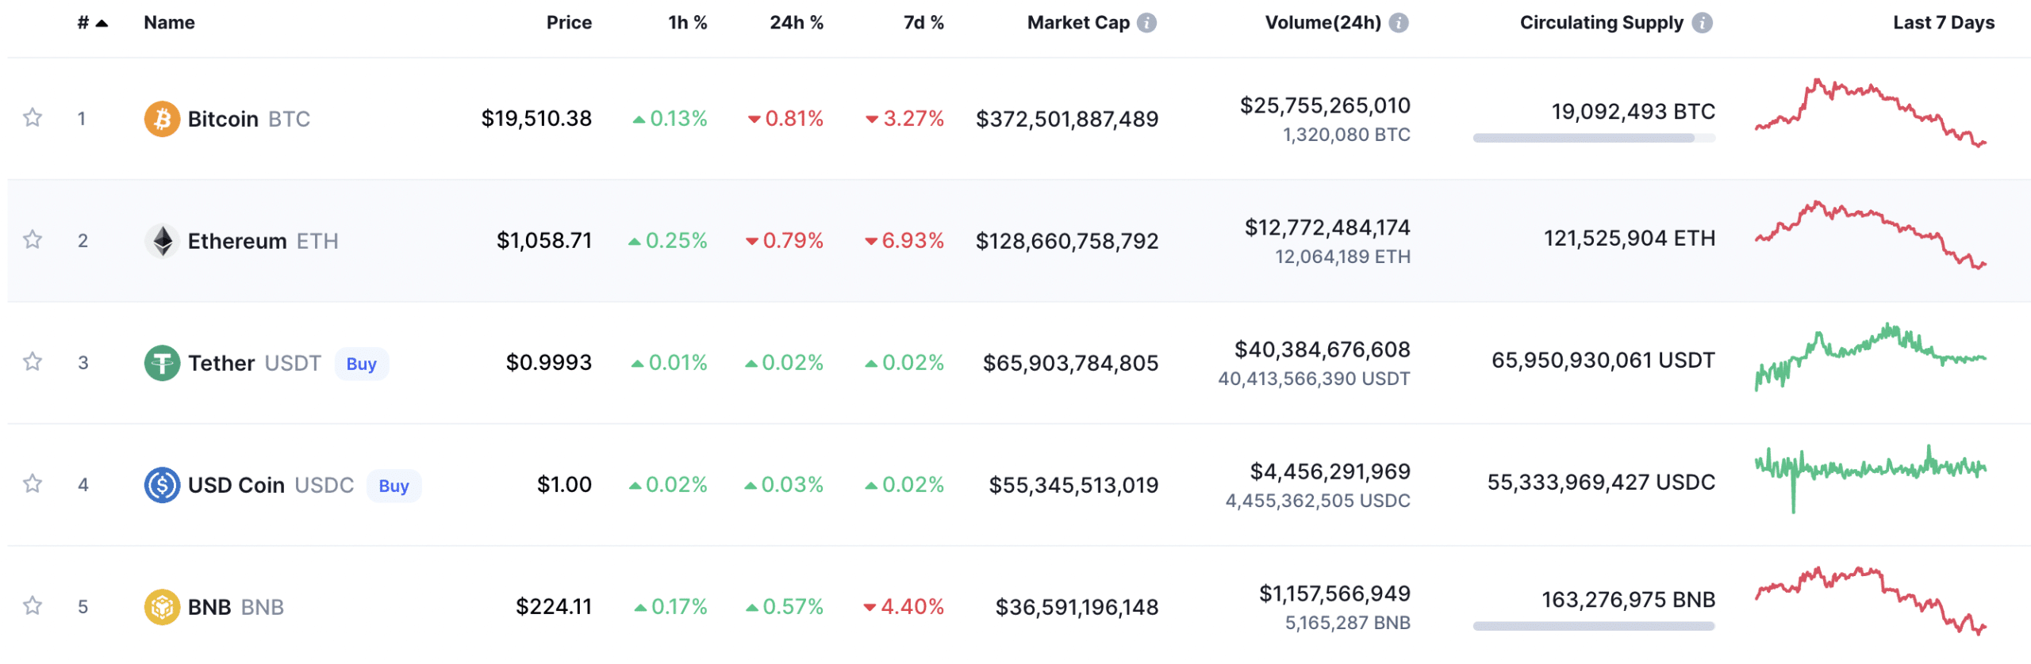Screen dimensions: 2031x664
Task: Click Ethereum volume $12,772,484,174
Action: [1327, 227]
